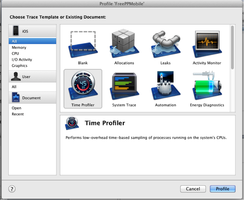Click the 'Activity Monitor' label

(x=207, y=63)
